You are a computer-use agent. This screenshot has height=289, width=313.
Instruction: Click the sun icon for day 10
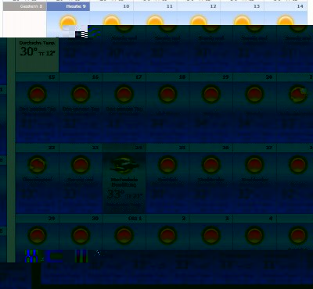pos(112,21)
